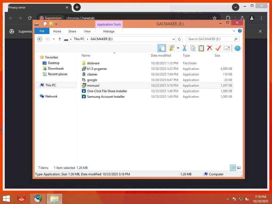Screen dimensions: 272x204
Task: Open the address bar history dropdown
Action: pos(173,39)
